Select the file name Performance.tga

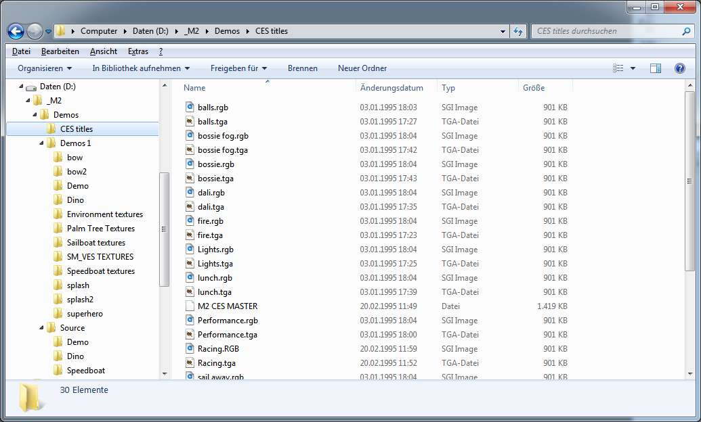pos(227,335)
